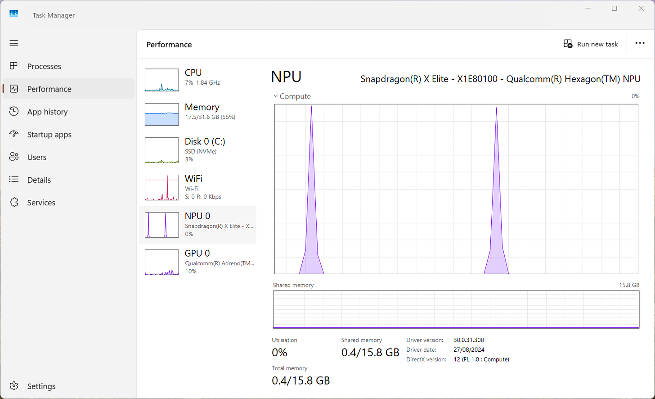Click the Services puzzle-gear icon
Viewport: 655px width, 399px height.
pyautogui.click(x=14, y=202)
